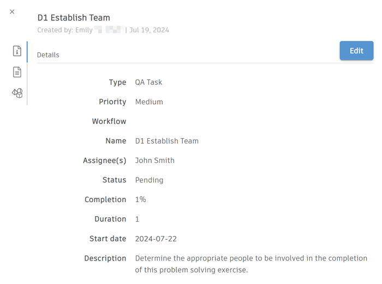Click the Duration value 1

[x=137, y=219]
